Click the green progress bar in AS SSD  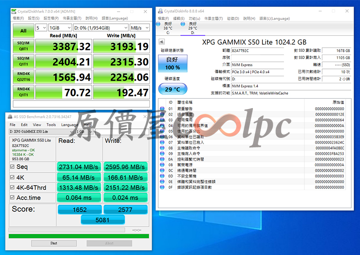coord(79,236)
